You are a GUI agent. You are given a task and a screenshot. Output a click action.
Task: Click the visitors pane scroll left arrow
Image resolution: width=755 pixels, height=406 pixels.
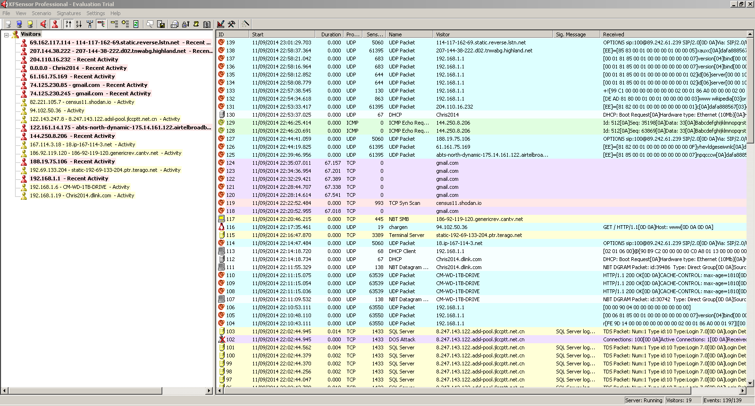tap(5, 391)
